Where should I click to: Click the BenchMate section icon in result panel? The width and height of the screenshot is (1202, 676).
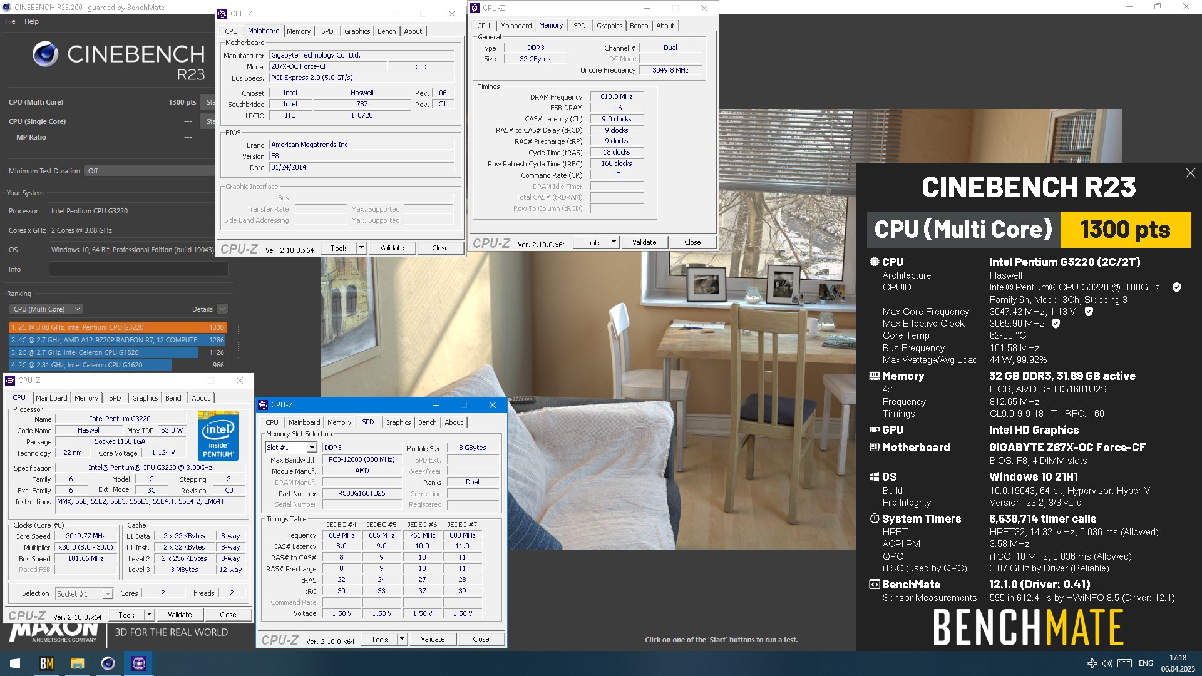tap(874, 584)
